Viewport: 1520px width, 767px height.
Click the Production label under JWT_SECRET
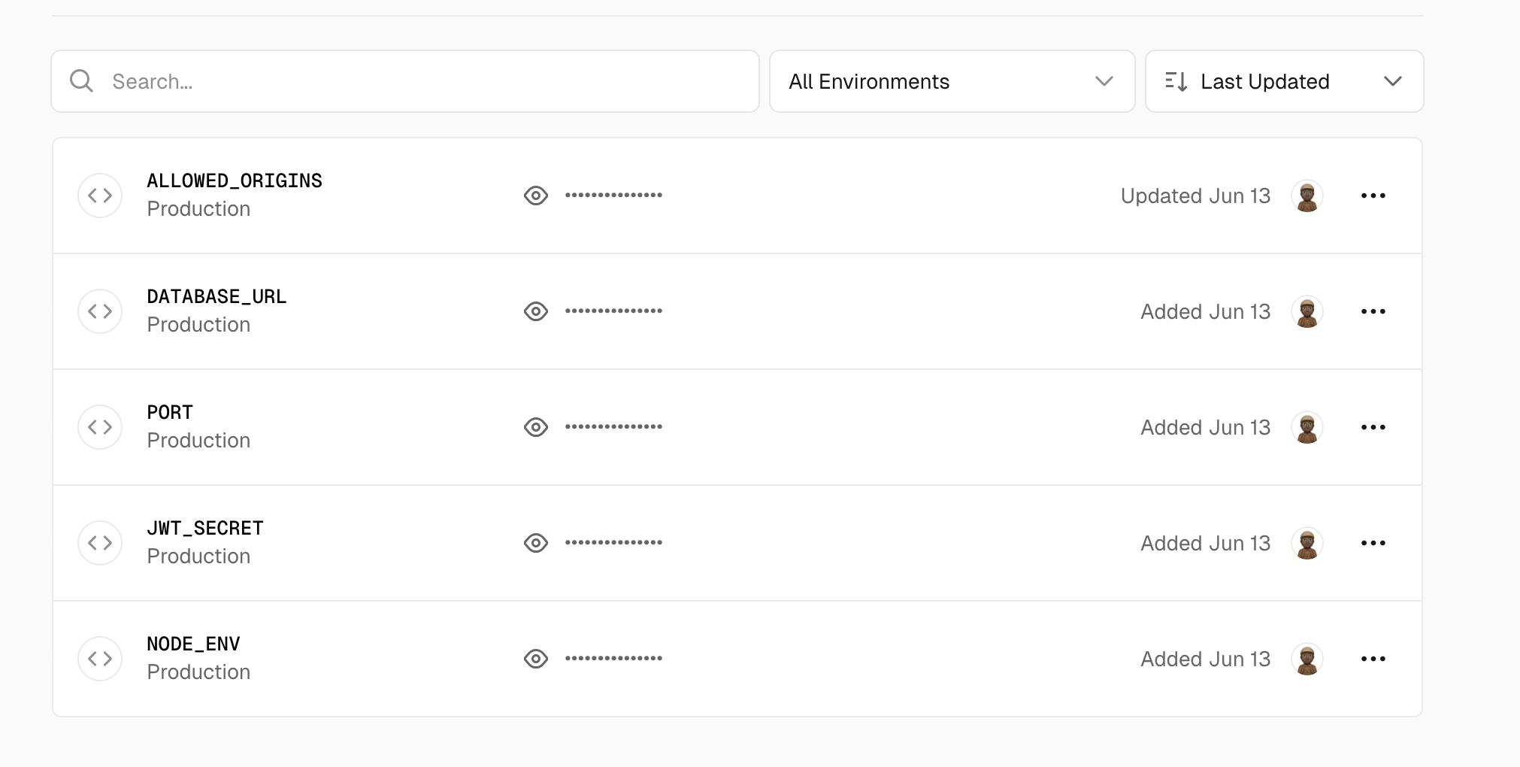tap(198, 556)
